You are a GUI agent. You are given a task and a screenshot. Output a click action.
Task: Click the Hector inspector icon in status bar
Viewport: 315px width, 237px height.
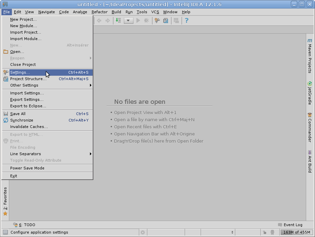(x=273, y=232)
